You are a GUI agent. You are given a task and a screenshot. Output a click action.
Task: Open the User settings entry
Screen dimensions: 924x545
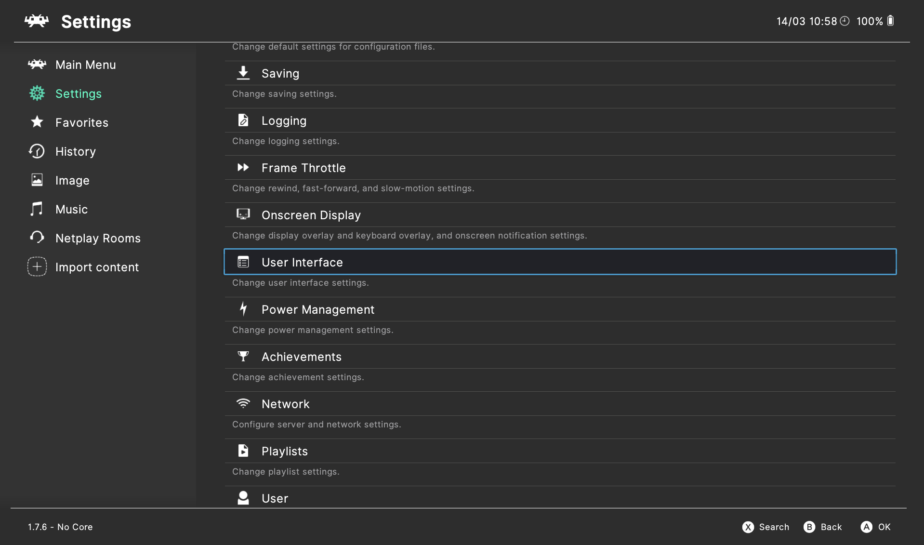275,498
